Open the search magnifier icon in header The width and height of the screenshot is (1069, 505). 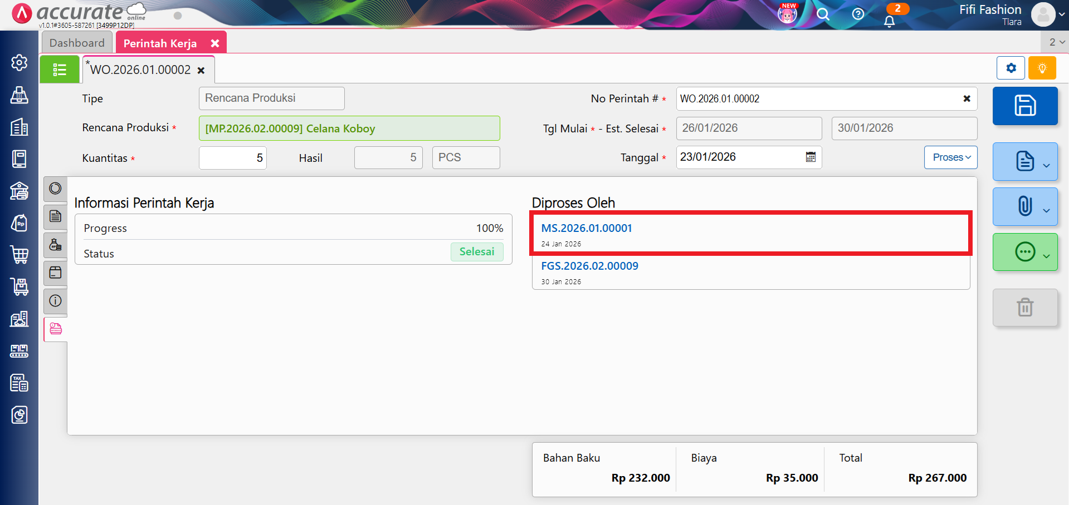coord(823,14)
